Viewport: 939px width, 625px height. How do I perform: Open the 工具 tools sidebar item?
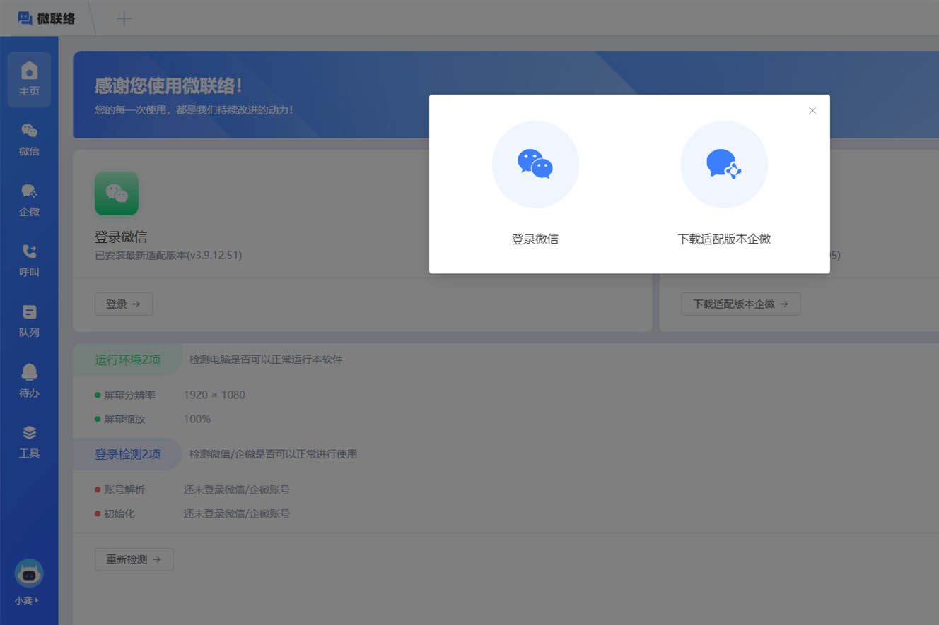(x=29, y=441)
